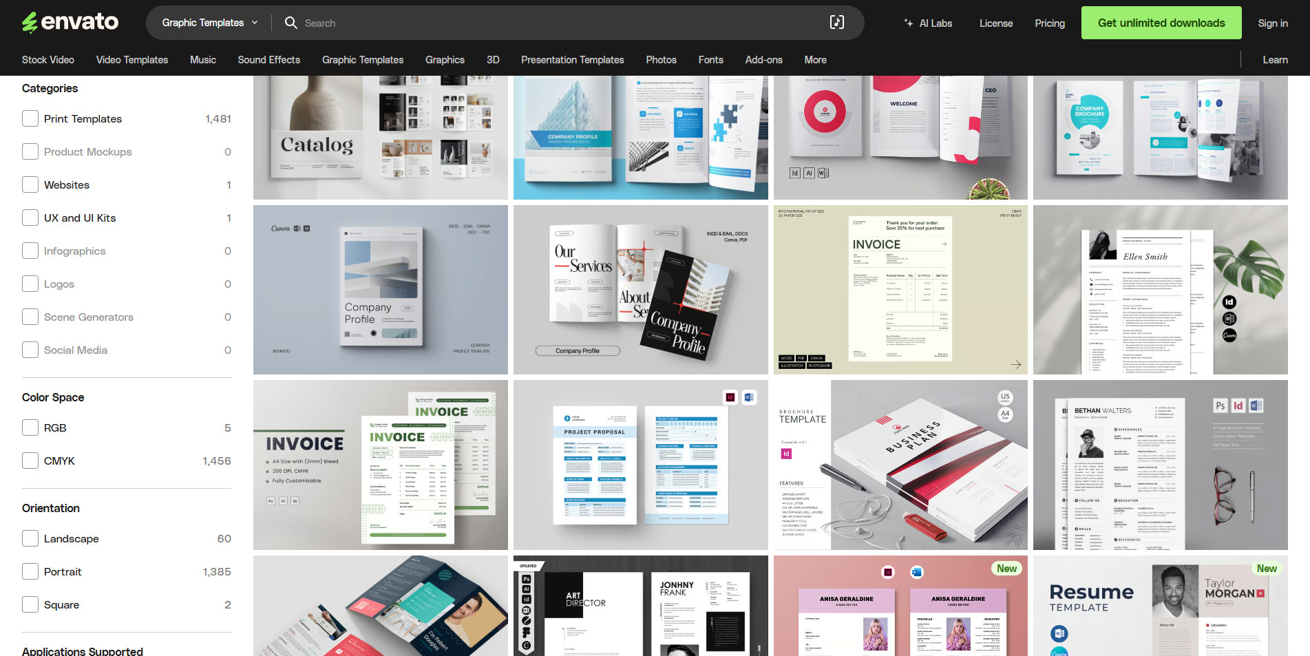Click the AI Labs sparkle icon
The image size is (1310, 656).
coord(909,23)
